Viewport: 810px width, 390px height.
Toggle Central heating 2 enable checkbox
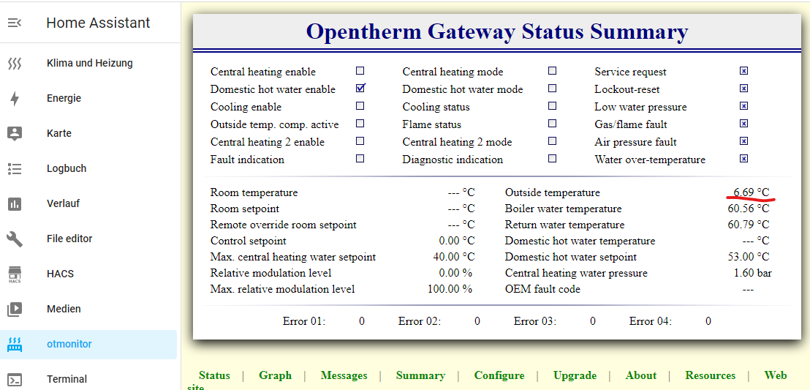pyautogui.click(x=360, y=141)
